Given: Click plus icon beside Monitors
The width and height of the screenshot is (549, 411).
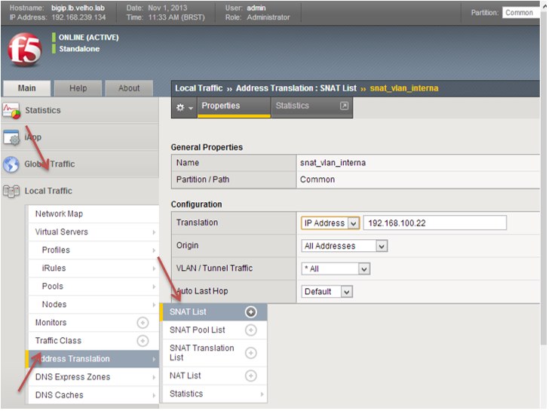Looking at the screenshot, I should (143, 323).
